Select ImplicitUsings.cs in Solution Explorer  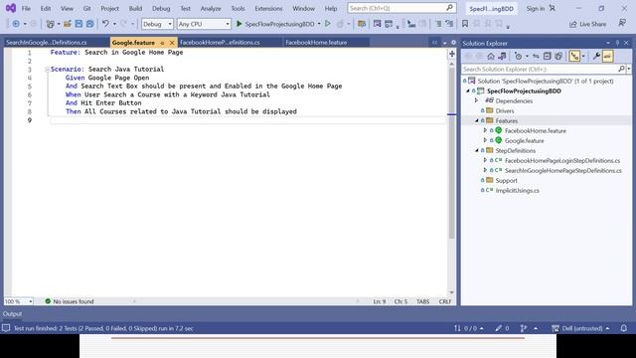point(517,190)
